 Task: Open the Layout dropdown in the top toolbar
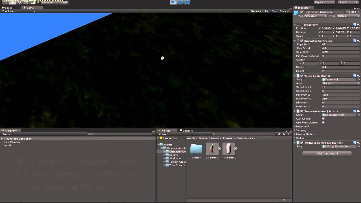click(x=348, y=2)
